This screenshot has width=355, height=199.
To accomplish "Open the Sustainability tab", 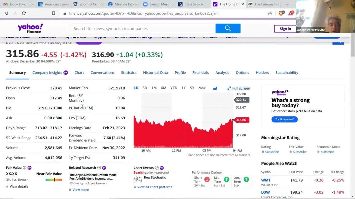I will [x=287, y=73].
